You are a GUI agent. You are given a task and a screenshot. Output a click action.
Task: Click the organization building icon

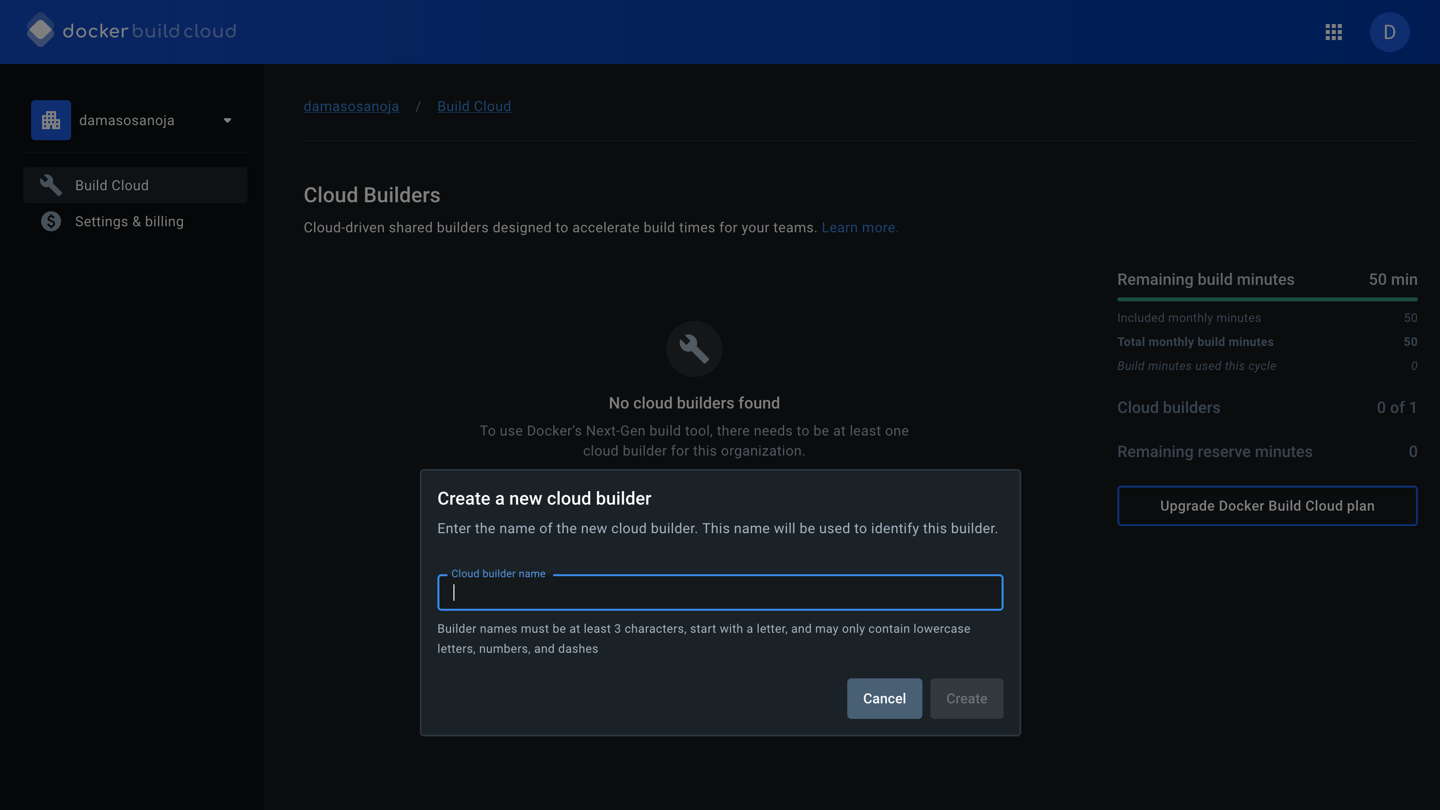coord(51,120)
